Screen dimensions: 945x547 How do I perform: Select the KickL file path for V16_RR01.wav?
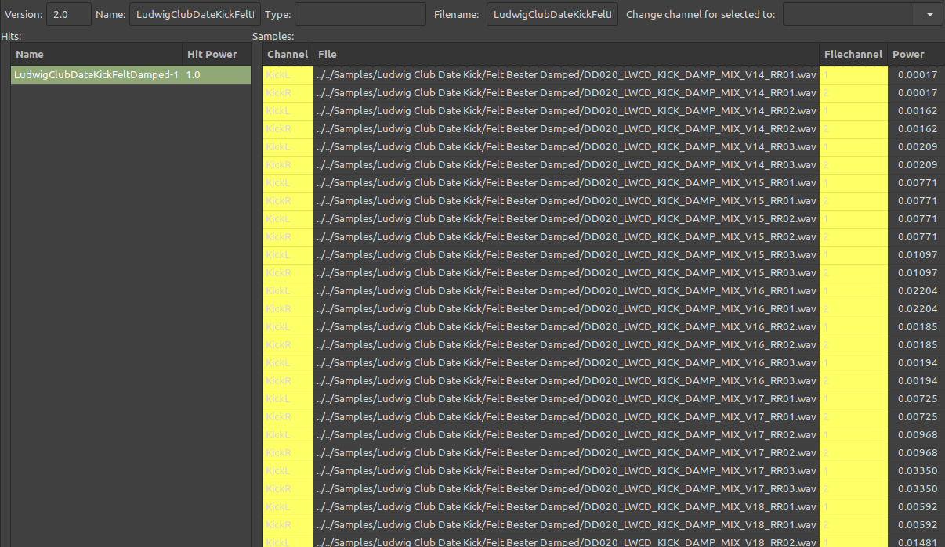(567, 291)
